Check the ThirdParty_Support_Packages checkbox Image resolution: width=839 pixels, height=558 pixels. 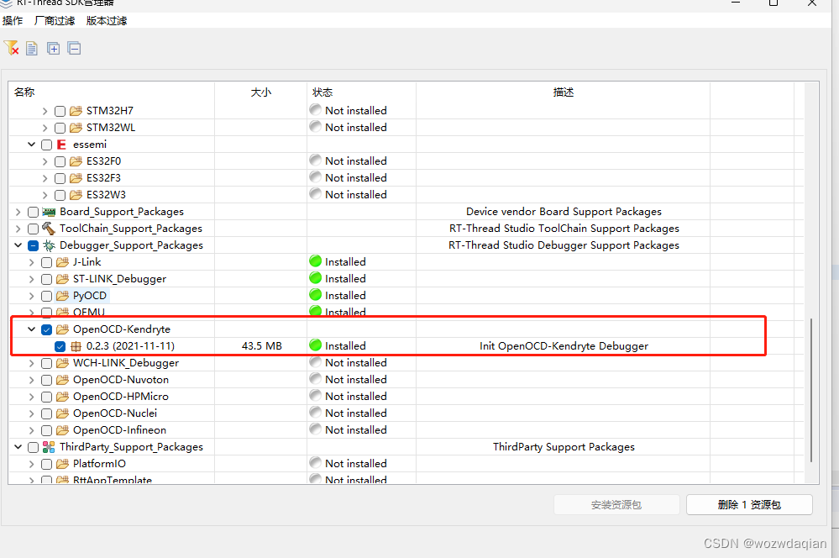tap(34, 447)
